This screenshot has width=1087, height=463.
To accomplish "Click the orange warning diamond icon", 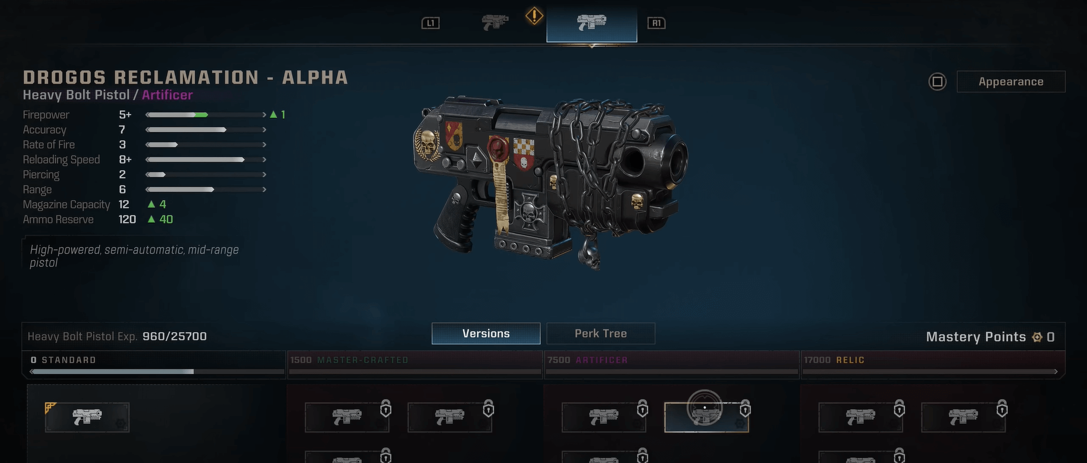I will tap(534, 16).
